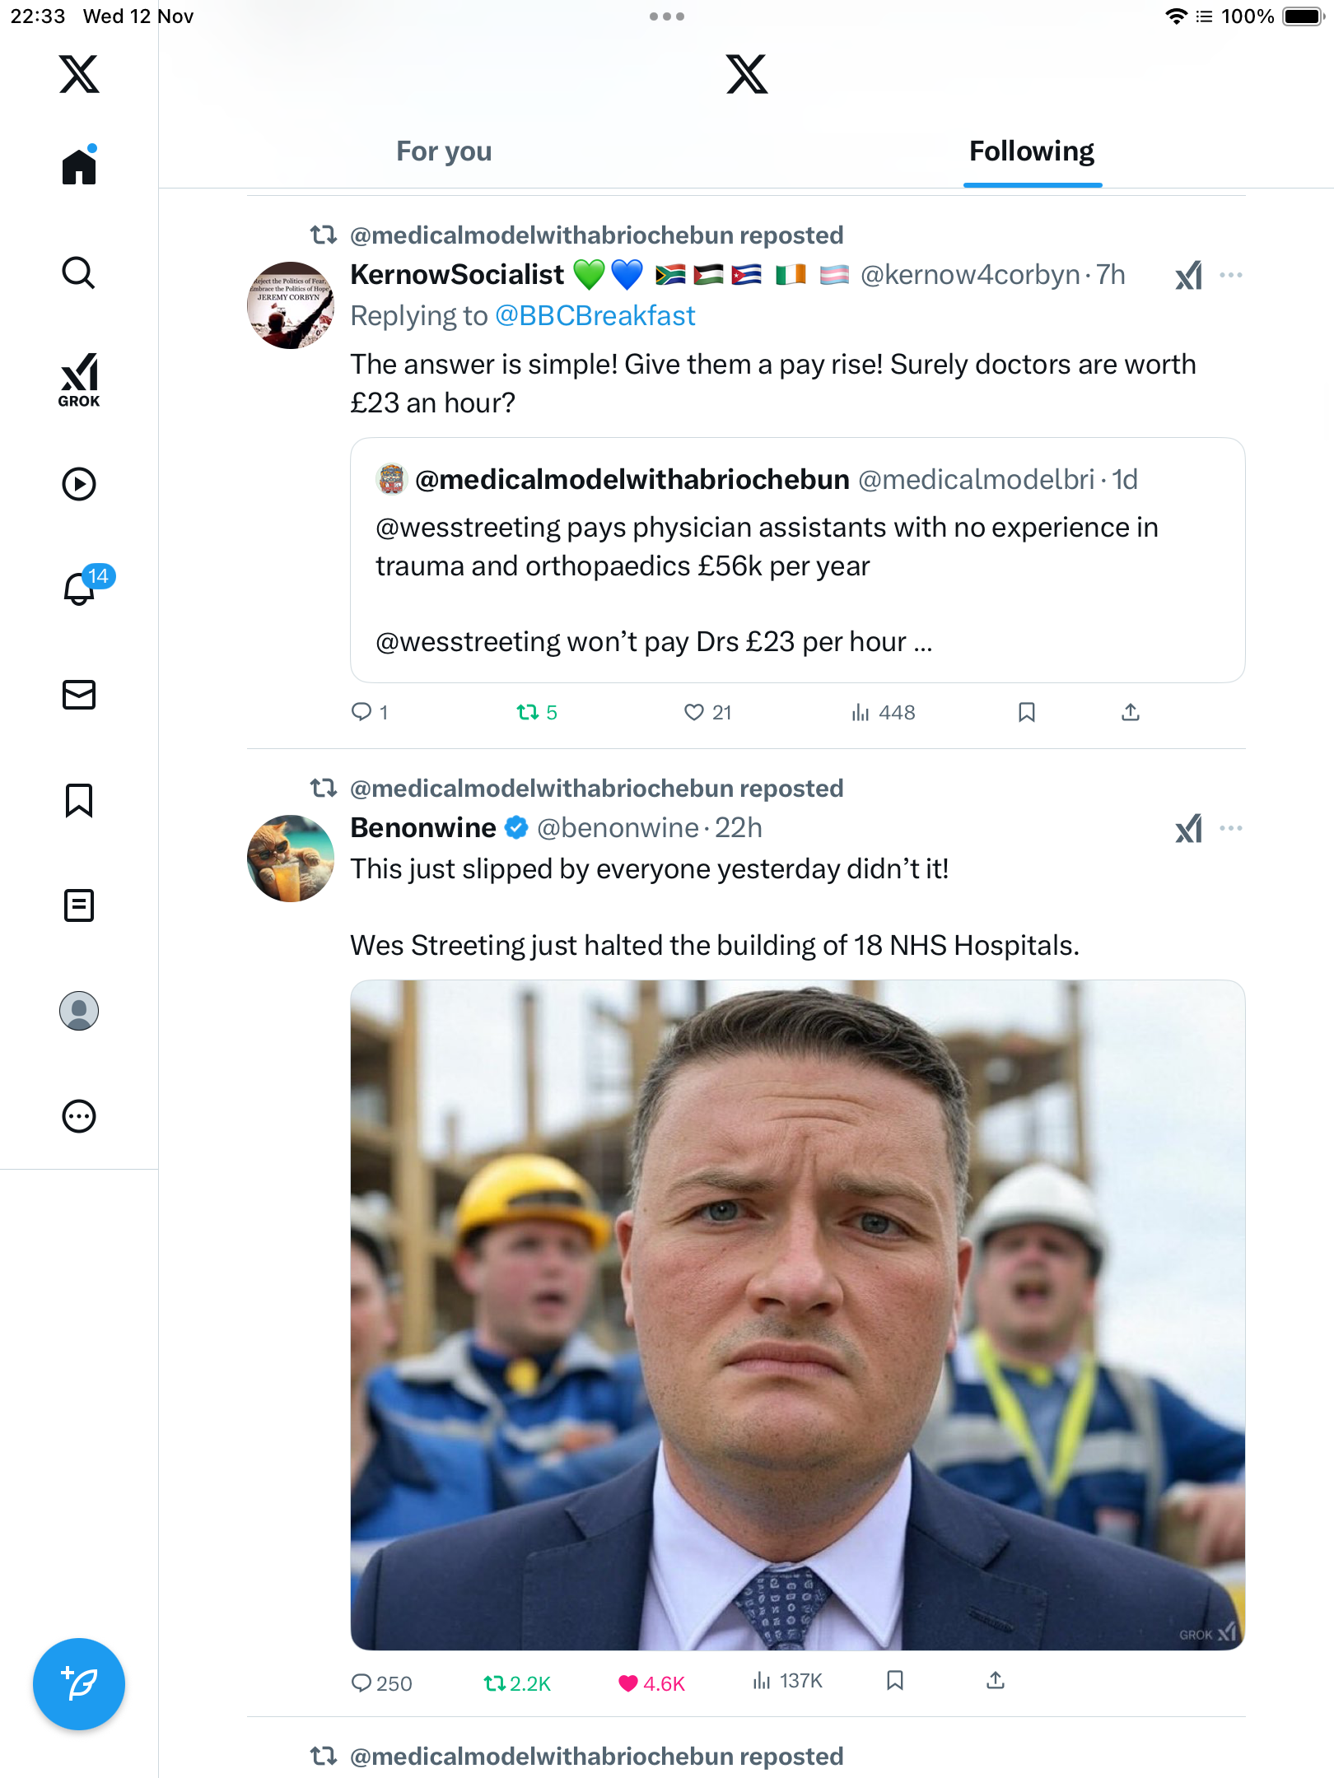The width and height of the screenshot is (1334, 1778).
Task: Open Lists from the sidebar
Action: pyautogui.click(x=79, y=905)
